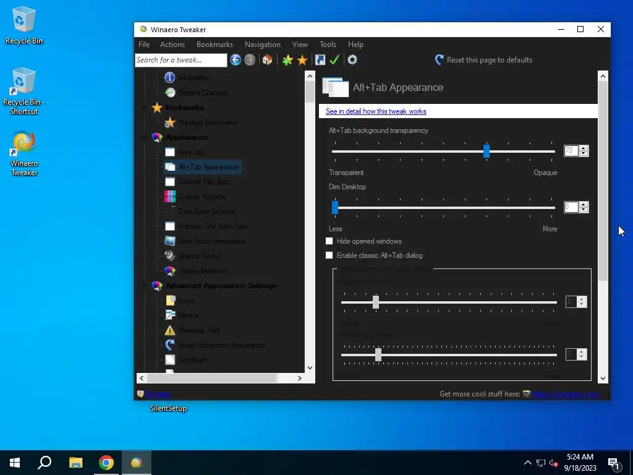Click the Reset Advanced Appearance arrow icon
633x475 pixels.
(x=170, y=345)
